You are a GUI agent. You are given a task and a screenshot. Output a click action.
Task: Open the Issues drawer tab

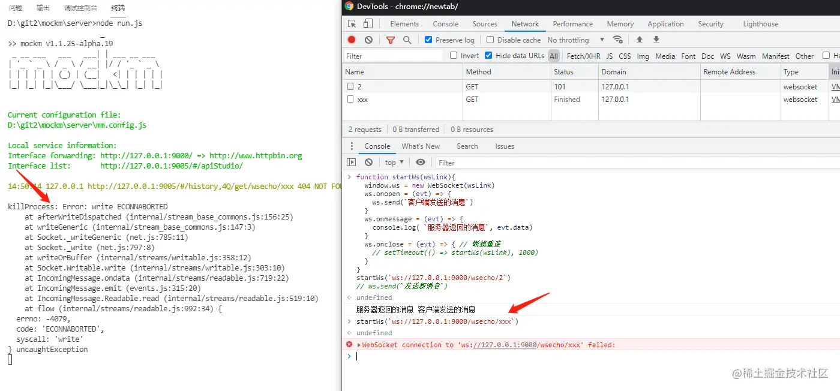[505, 146]
